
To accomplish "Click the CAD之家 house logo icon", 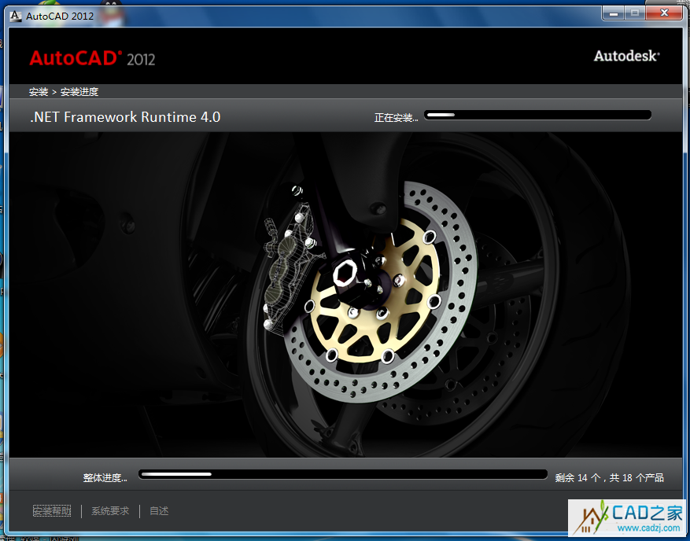I will (591, 517).
